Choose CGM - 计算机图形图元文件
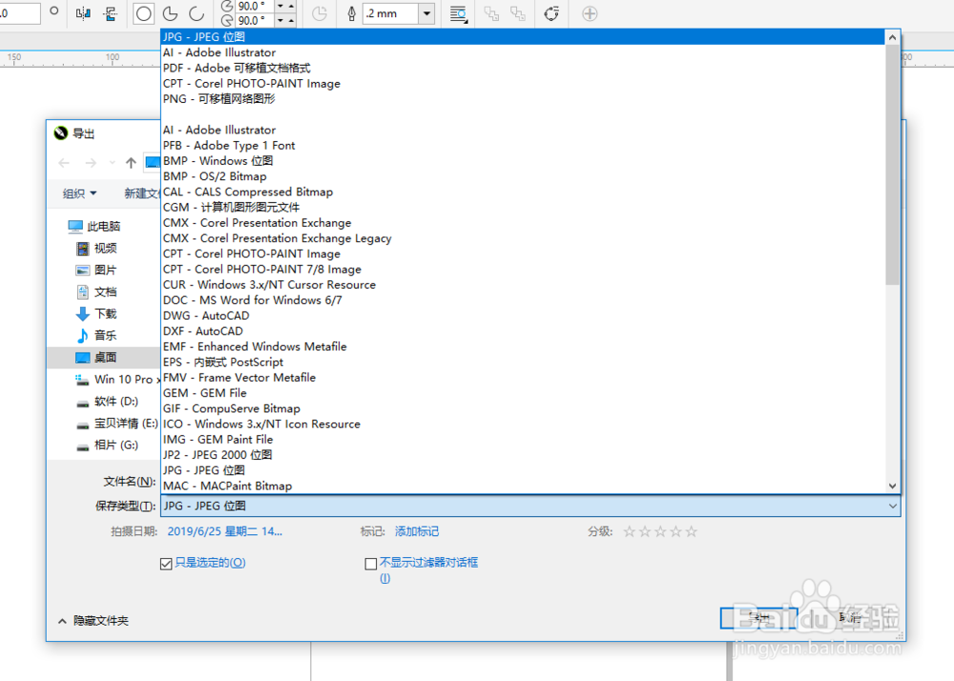The image size is (954, 681). click(523, 207)
